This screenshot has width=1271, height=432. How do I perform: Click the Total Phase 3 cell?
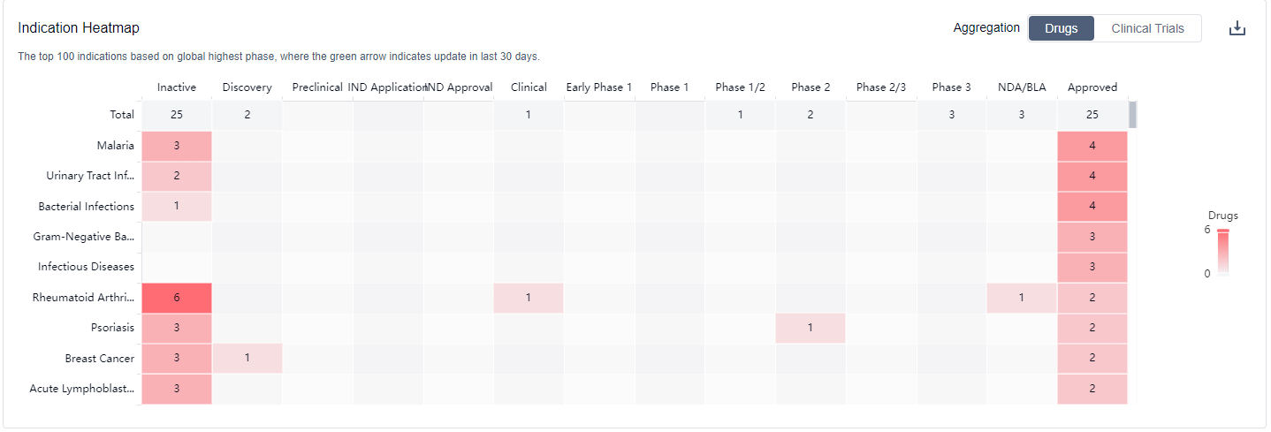[x=951, y=115]
